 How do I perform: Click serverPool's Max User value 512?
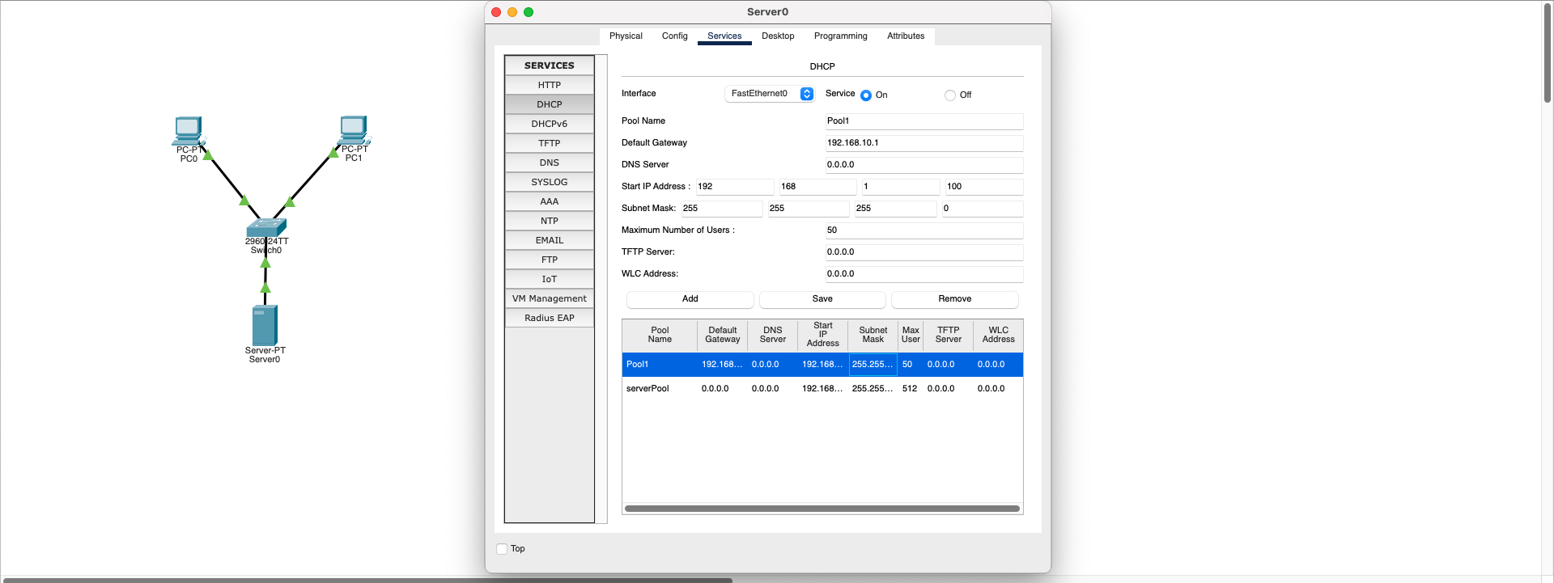pyautogui.click(x=910, y=389)
